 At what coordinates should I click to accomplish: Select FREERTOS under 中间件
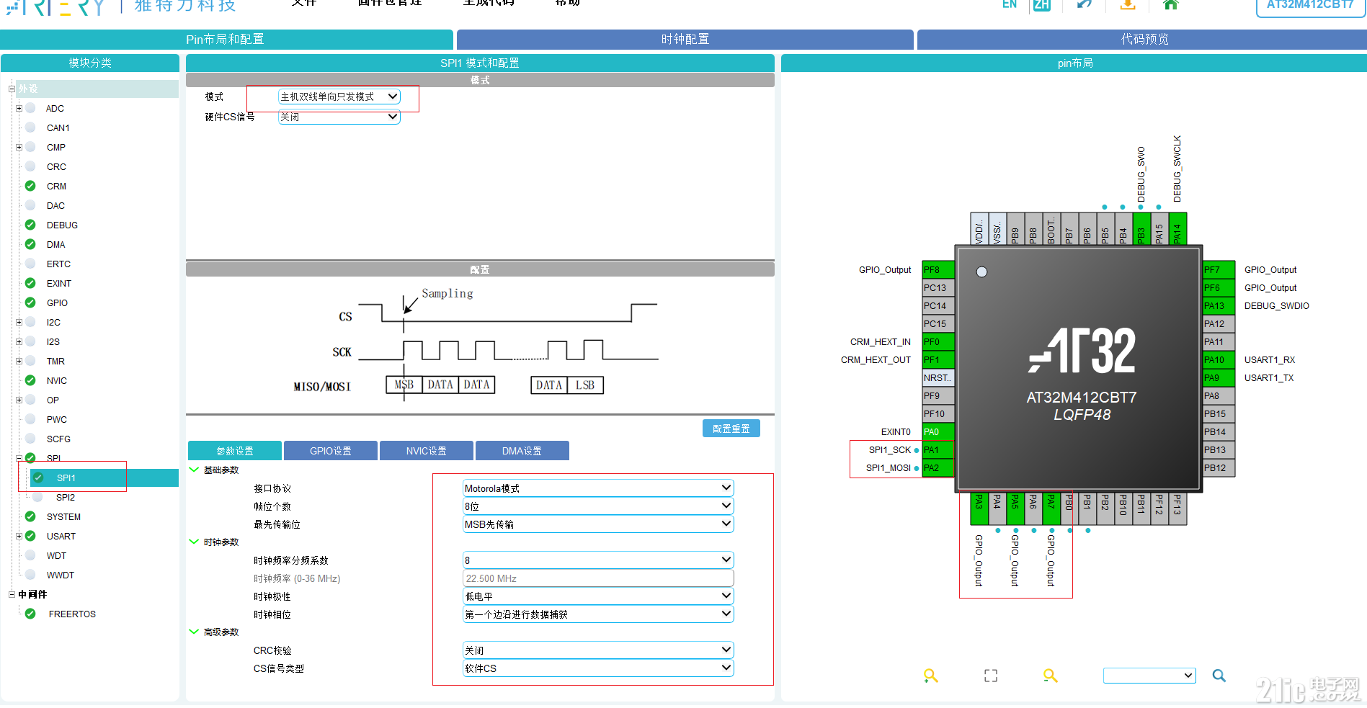point(72,614)
